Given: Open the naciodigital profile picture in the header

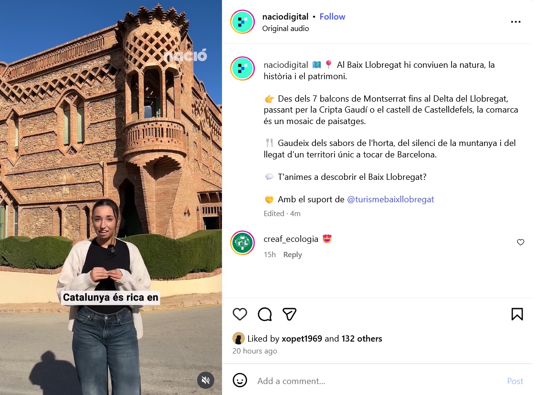Looking at the screenshot, I should coord(242,22).
